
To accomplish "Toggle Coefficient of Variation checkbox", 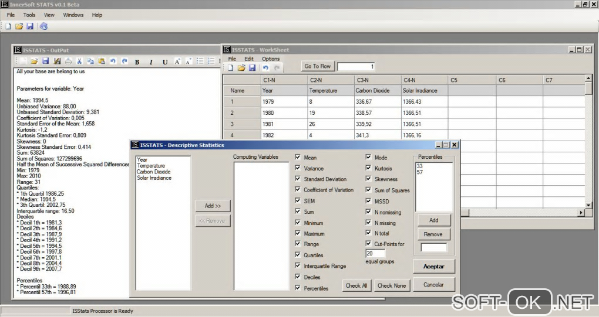I will tap(298, 189).
